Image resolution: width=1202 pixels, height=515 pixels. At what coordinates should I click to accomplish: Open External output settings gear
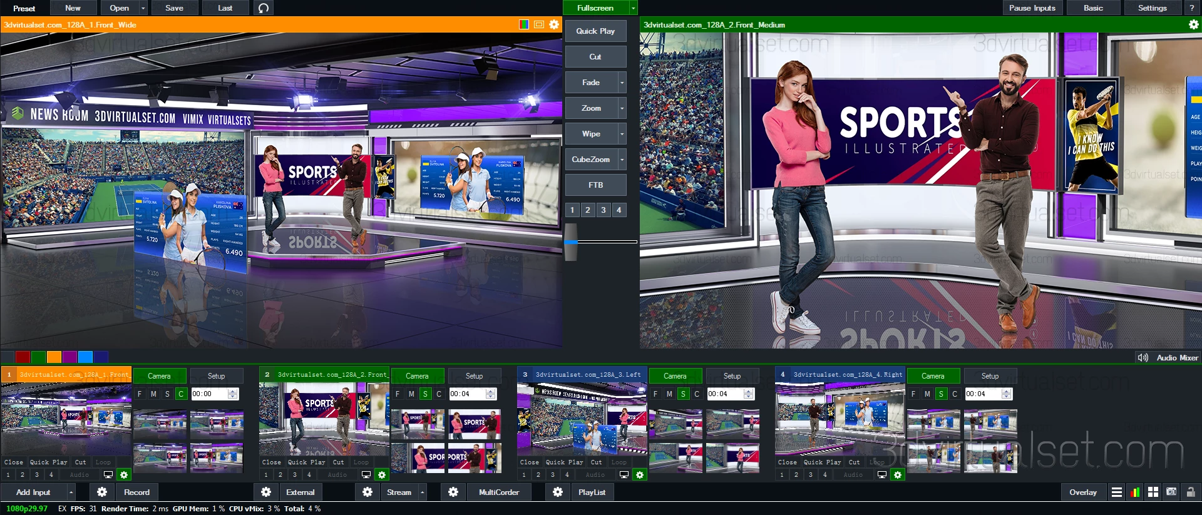tap(266, 492)
